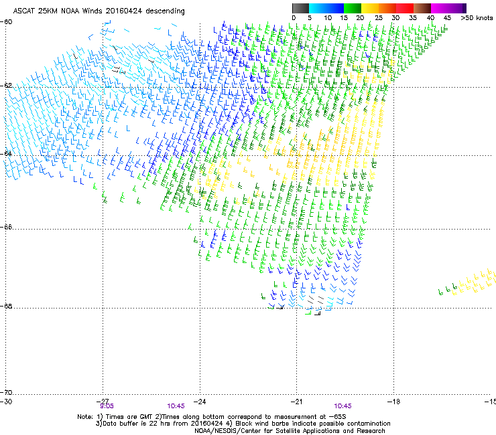Image resolution: width=496 pixels, height=435 pixels.
Task: Click the '-21' longitude axis label
Action: click(x=296, y=402)
